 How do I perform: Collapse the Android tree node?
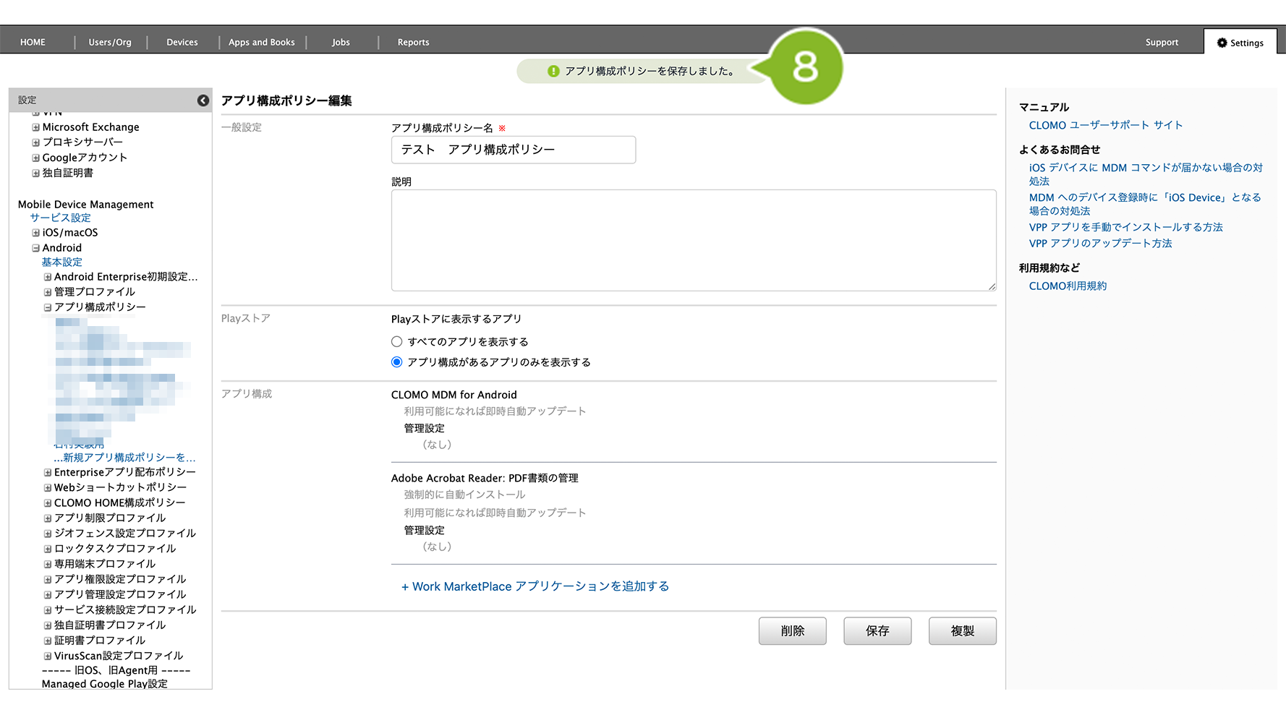click(35, 248)
